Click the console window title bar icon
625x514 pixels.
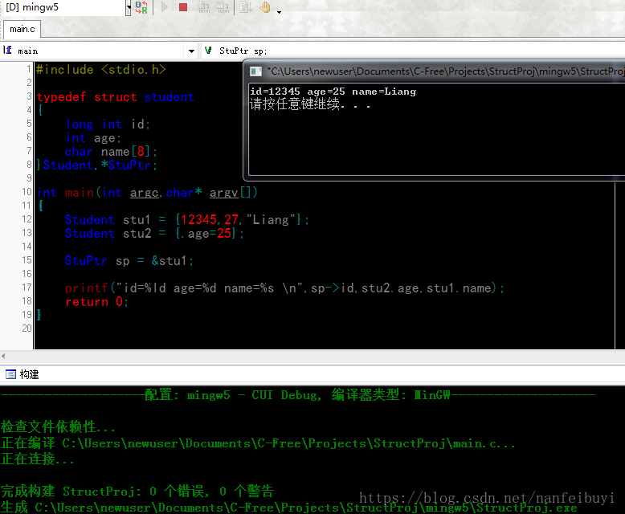pos(255,71)
